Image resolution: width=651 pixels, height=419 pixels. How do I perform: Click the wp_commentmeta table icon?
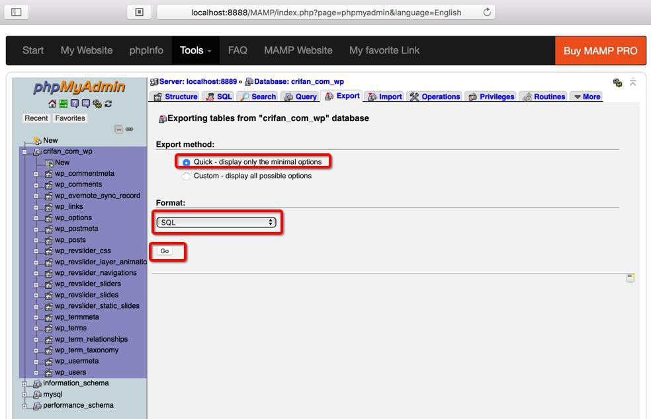point(48,174)
